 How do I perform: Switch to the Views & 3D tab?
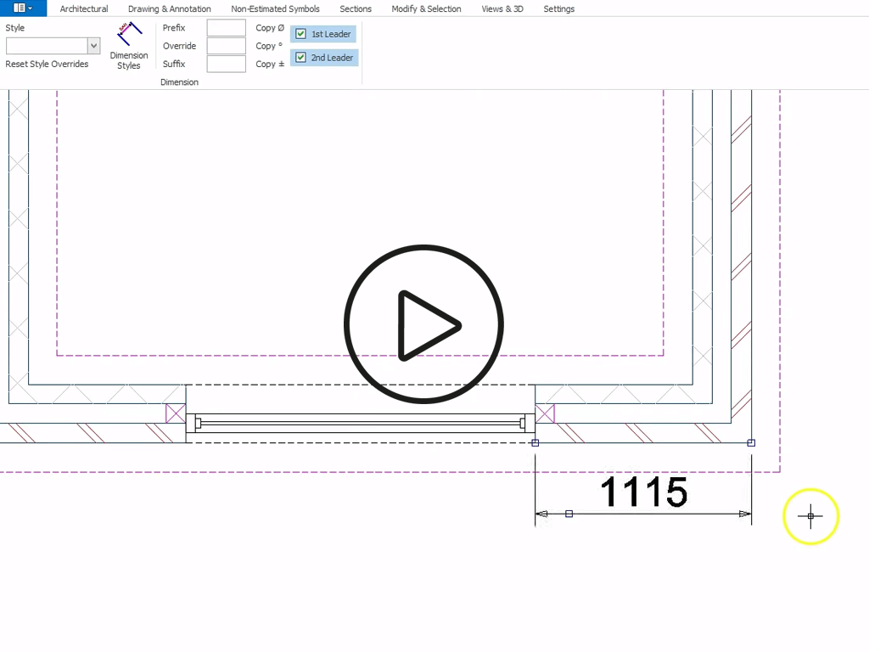click(x=502, y=8)
